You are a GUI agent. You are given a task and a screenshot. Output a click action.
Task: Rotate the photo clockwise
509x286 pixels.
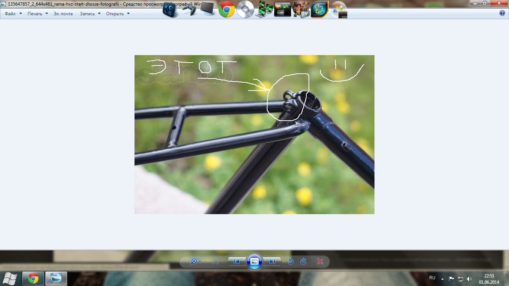[x=303, y=262]
